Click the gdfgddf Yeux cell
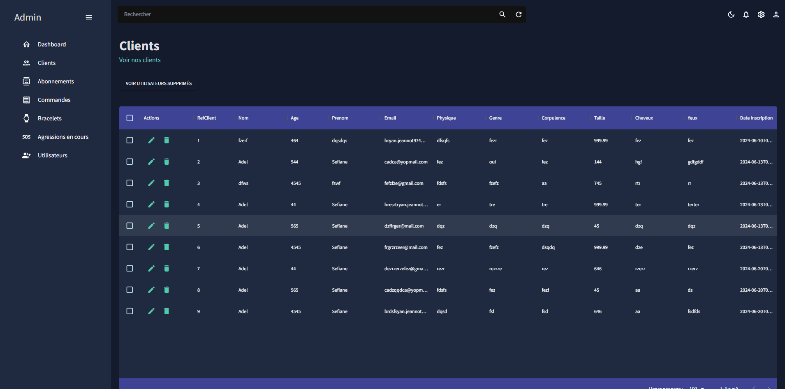785x389 pixels. 695,162
